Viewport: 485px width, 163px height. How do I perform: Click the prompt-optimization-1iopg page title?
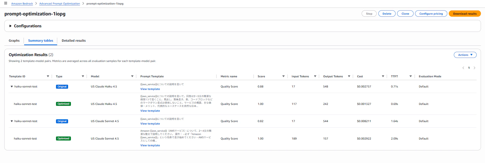35,14
